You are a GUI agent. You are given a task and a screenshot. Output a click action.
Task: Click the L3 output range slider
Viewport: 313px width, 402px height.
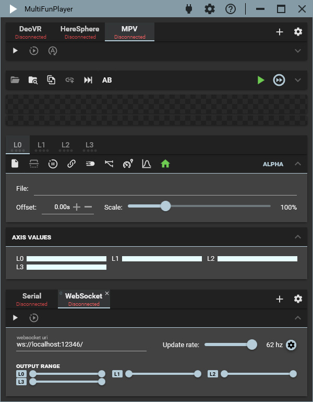pyautogui.click(x=67, y=382)
